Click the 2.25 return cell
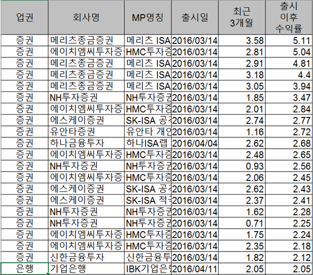 pyautogui.click(x=289, y=223)
